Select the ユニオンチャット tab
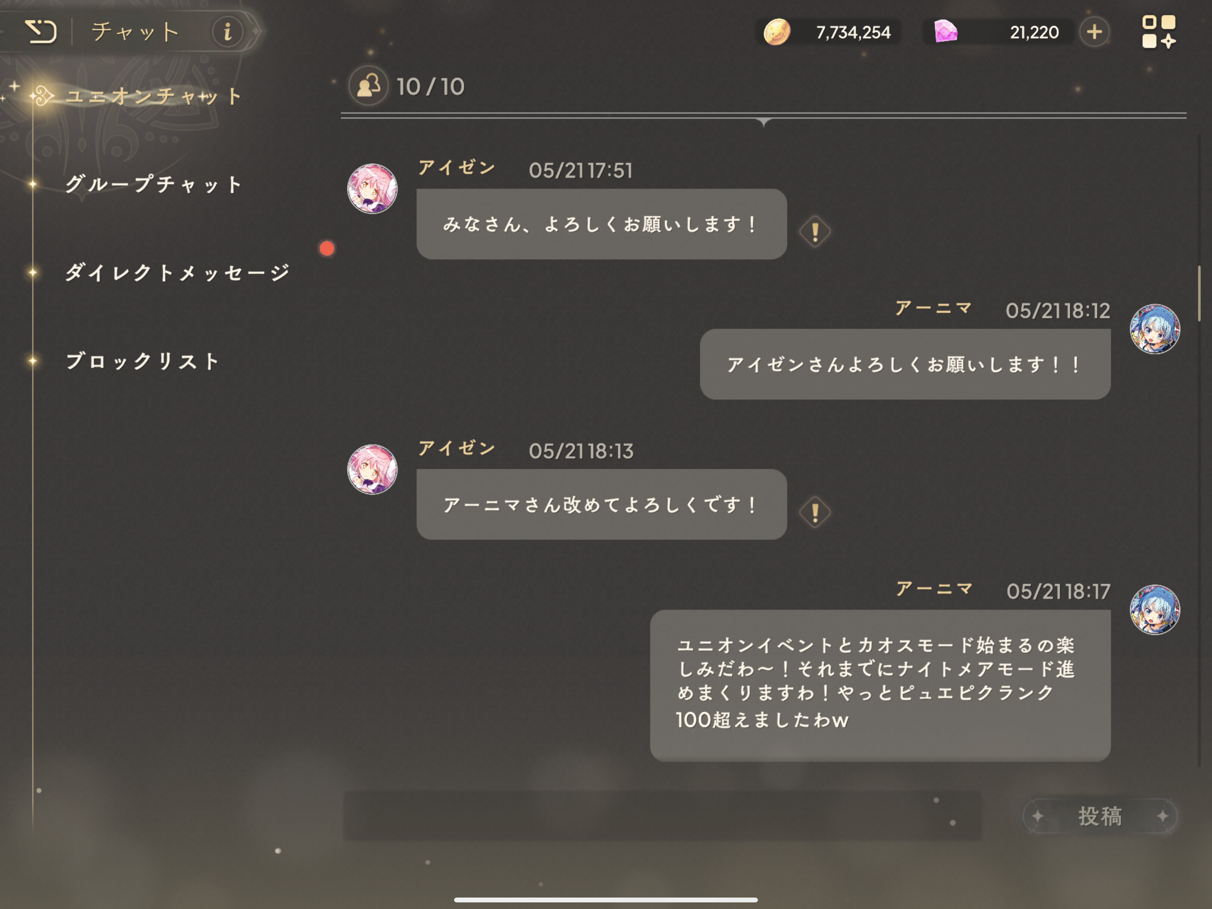The height and width of the screenshot is (909, 1212). tap(153, 96)
